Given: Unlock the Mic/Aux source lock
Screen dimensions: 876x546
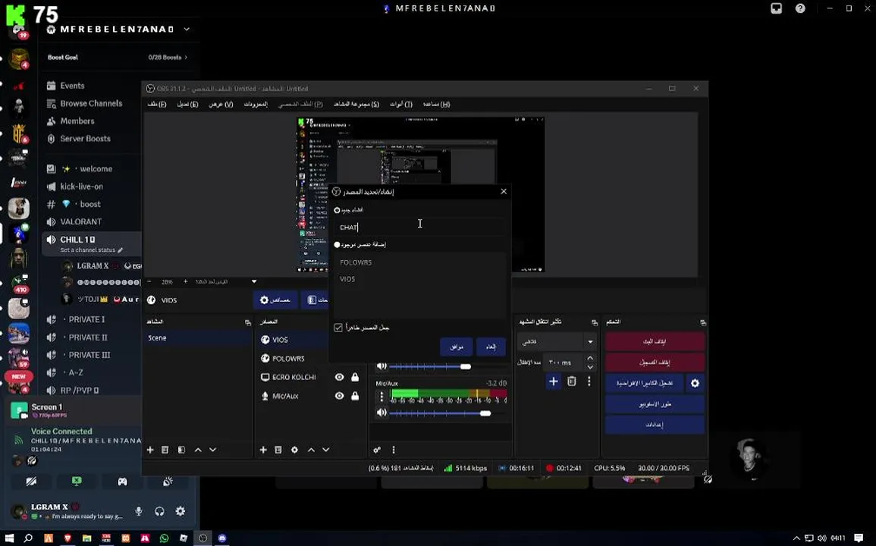Looking at the screenshot, I should (355, 396).
